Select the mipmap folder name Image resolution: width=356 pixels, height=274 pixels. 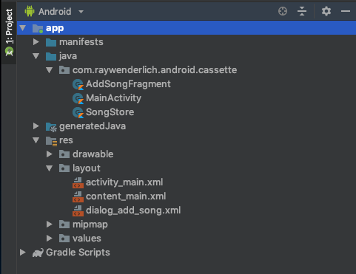tap(90, 225)
